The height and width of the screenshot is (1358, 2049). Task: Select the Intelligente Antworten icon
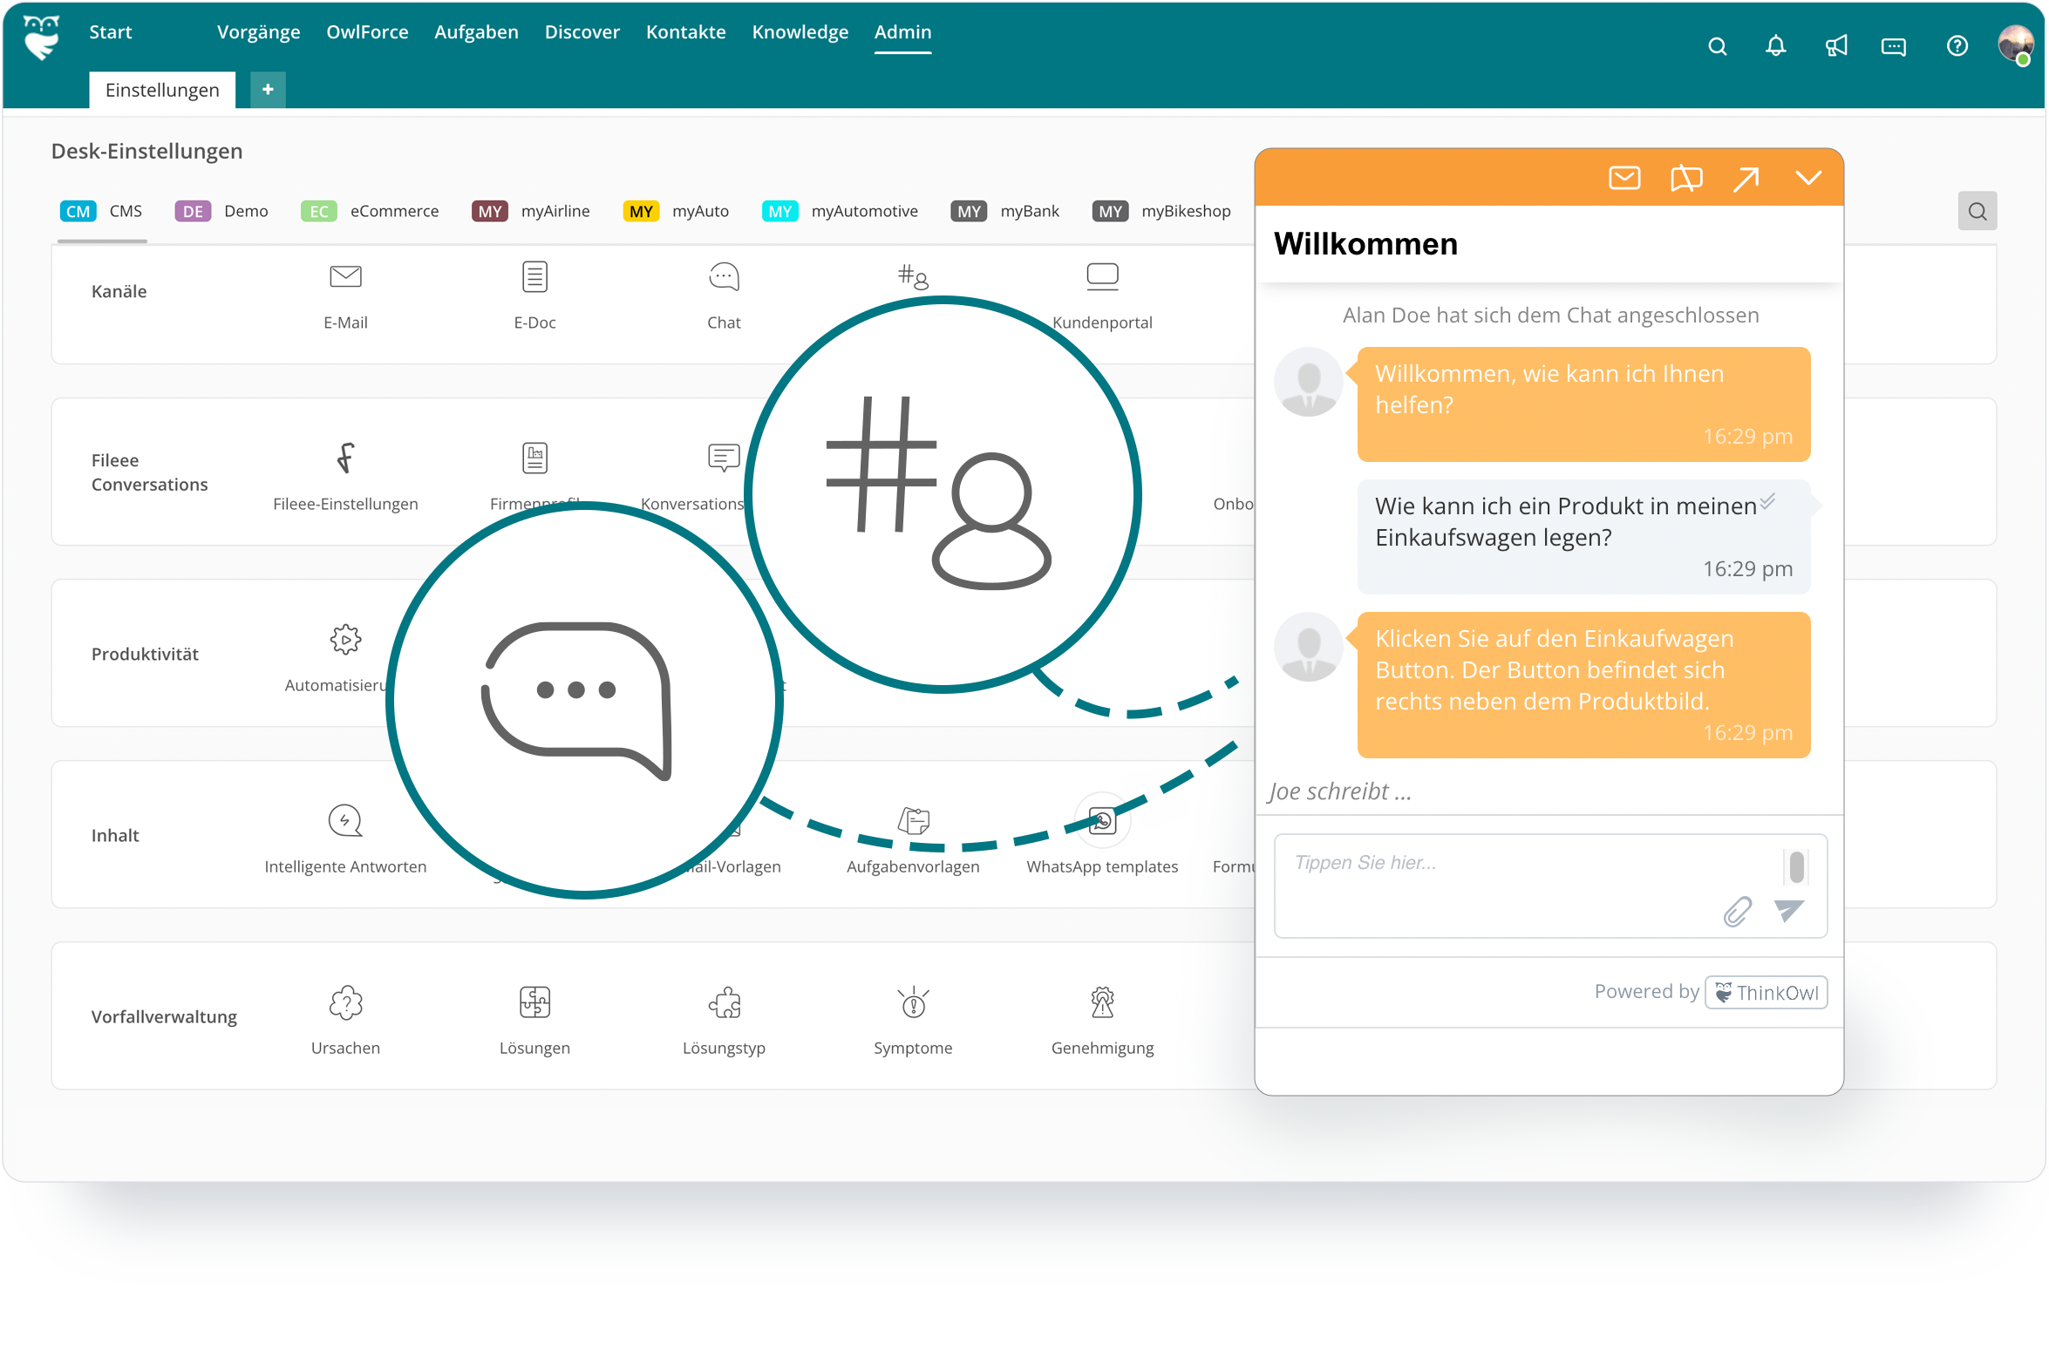coord(344,820)
